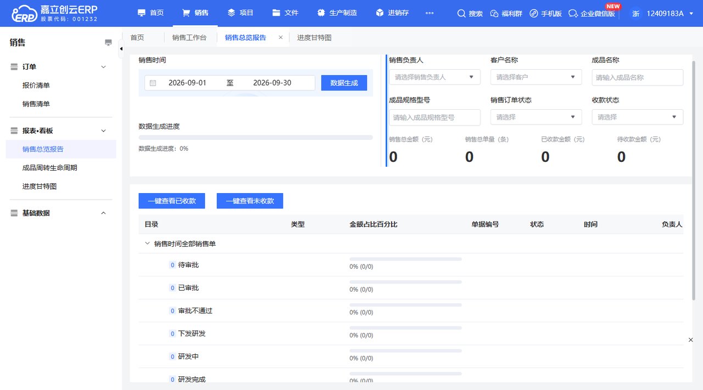Click the 负责人 column header
The height and width of the screenshot is (390, 703).
672,224
